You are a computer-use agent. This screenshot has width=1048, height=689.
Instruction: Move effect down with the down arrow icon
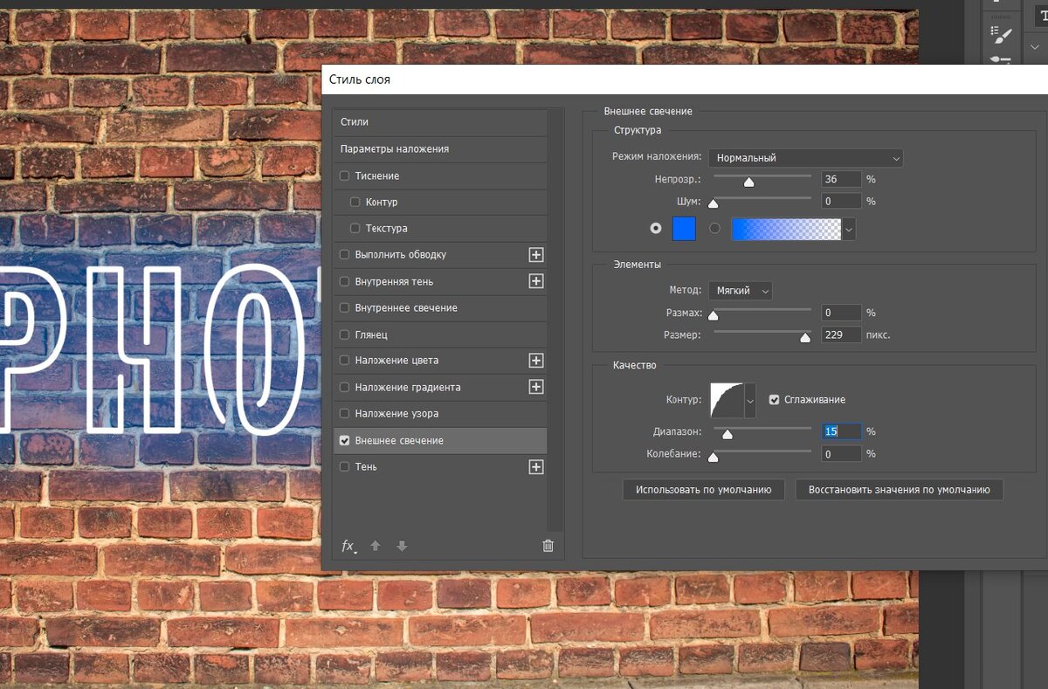pos(402,546)
